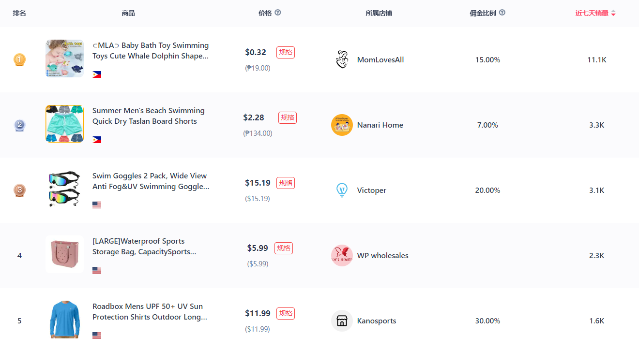
Task: Click the MomLovesAll store logo
Action: point(342,60)
